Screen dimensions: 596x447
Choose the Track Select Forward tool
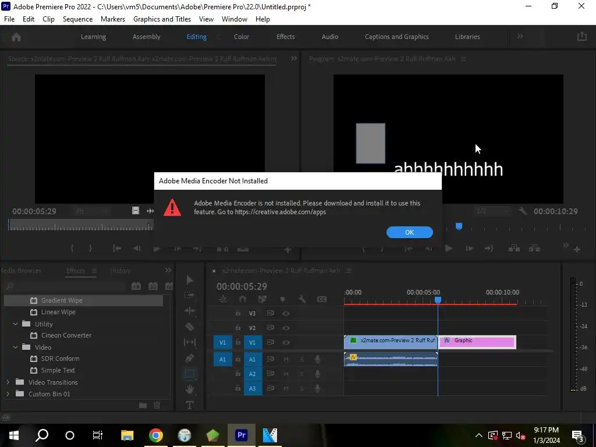pyautogui.click(x=189, y=295)
